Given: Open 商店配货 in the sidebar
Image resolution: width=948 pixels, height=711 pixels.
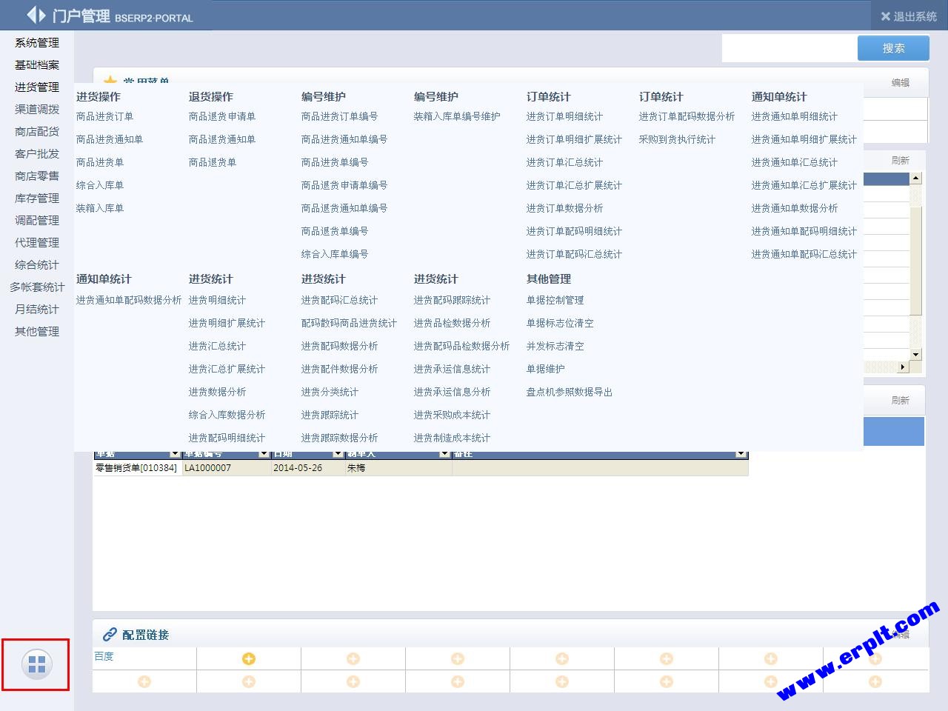Looking at the screenshot, I should pos(37,132).
